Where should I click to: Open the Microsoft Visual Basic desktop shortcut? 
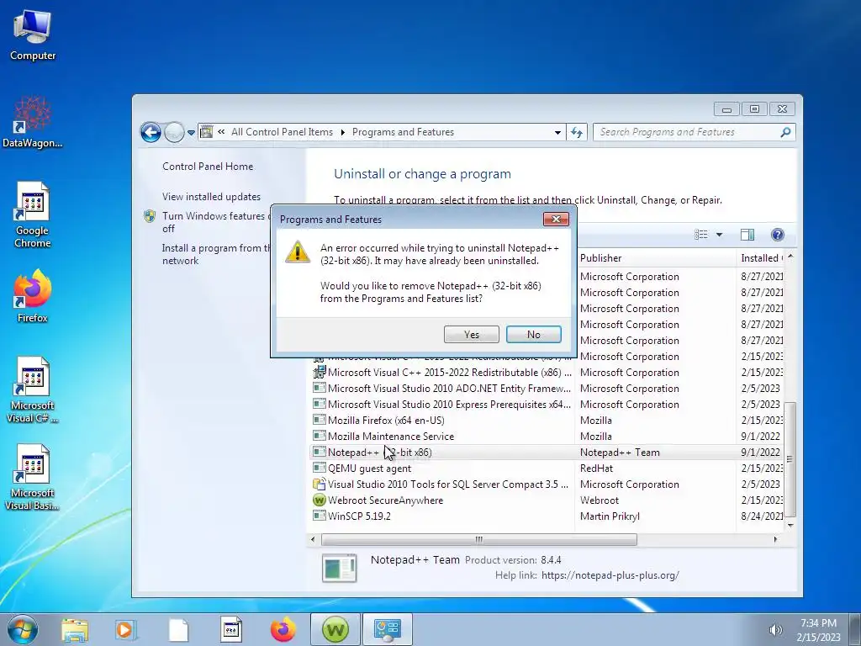tap(33, 478)
